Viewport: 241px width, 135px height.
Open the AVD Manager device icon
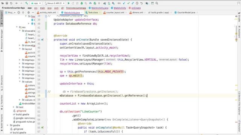(109, 3)
